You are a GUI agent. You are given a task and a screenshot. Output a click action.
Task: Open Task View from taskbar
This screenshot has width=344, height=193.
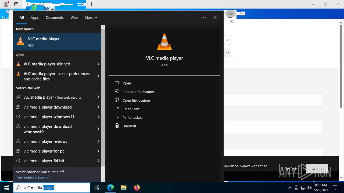(97, 188)
